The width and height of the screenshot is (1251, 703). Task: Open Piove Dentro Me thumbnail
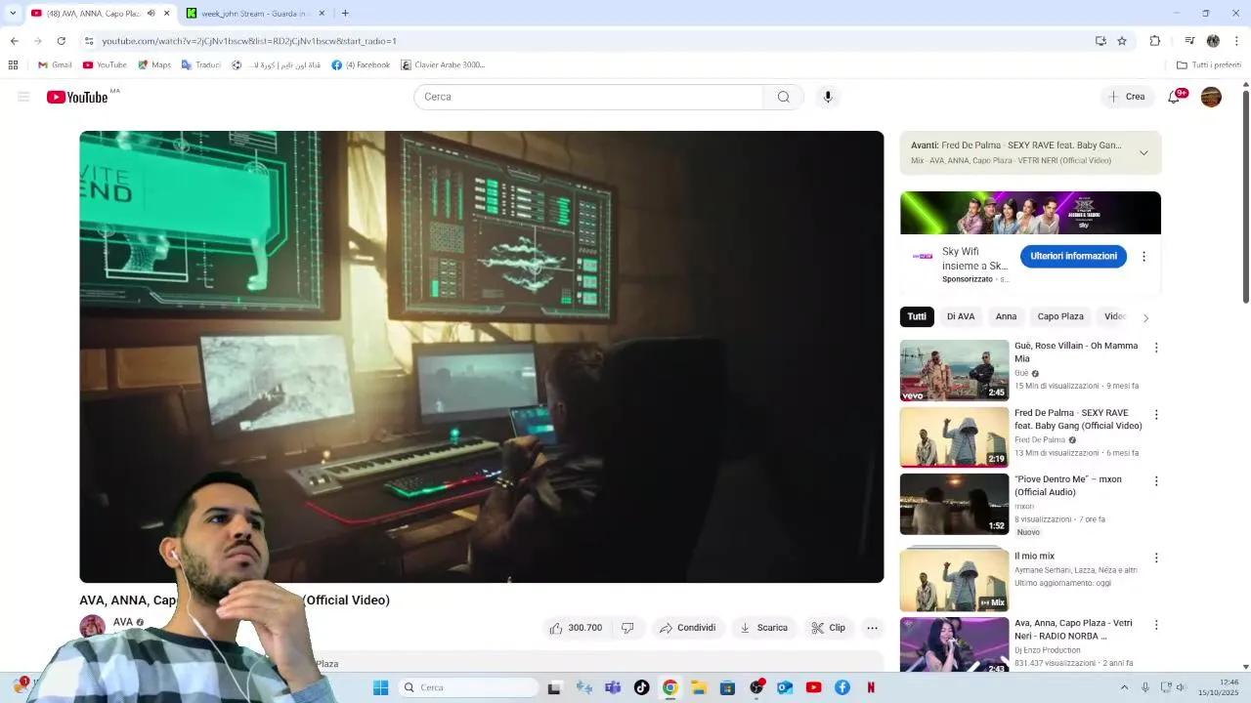coord(954,504)
